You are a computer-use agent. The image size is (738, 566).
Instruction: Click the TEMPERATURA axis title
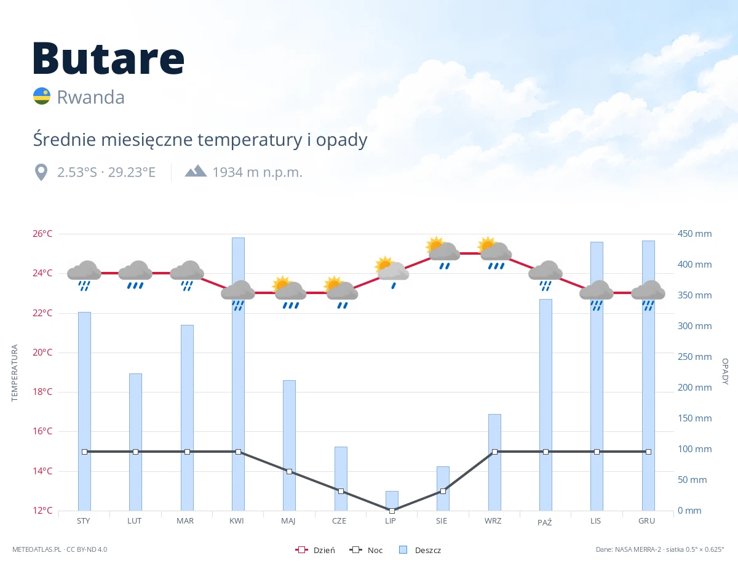[15, 373]
